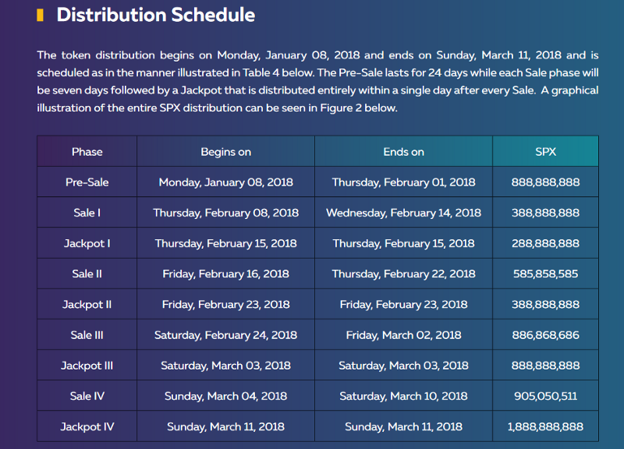Screen dimensions: 624x449
Task: Select the Friday, March 02, 2018 end date
Action: [403, 334]
